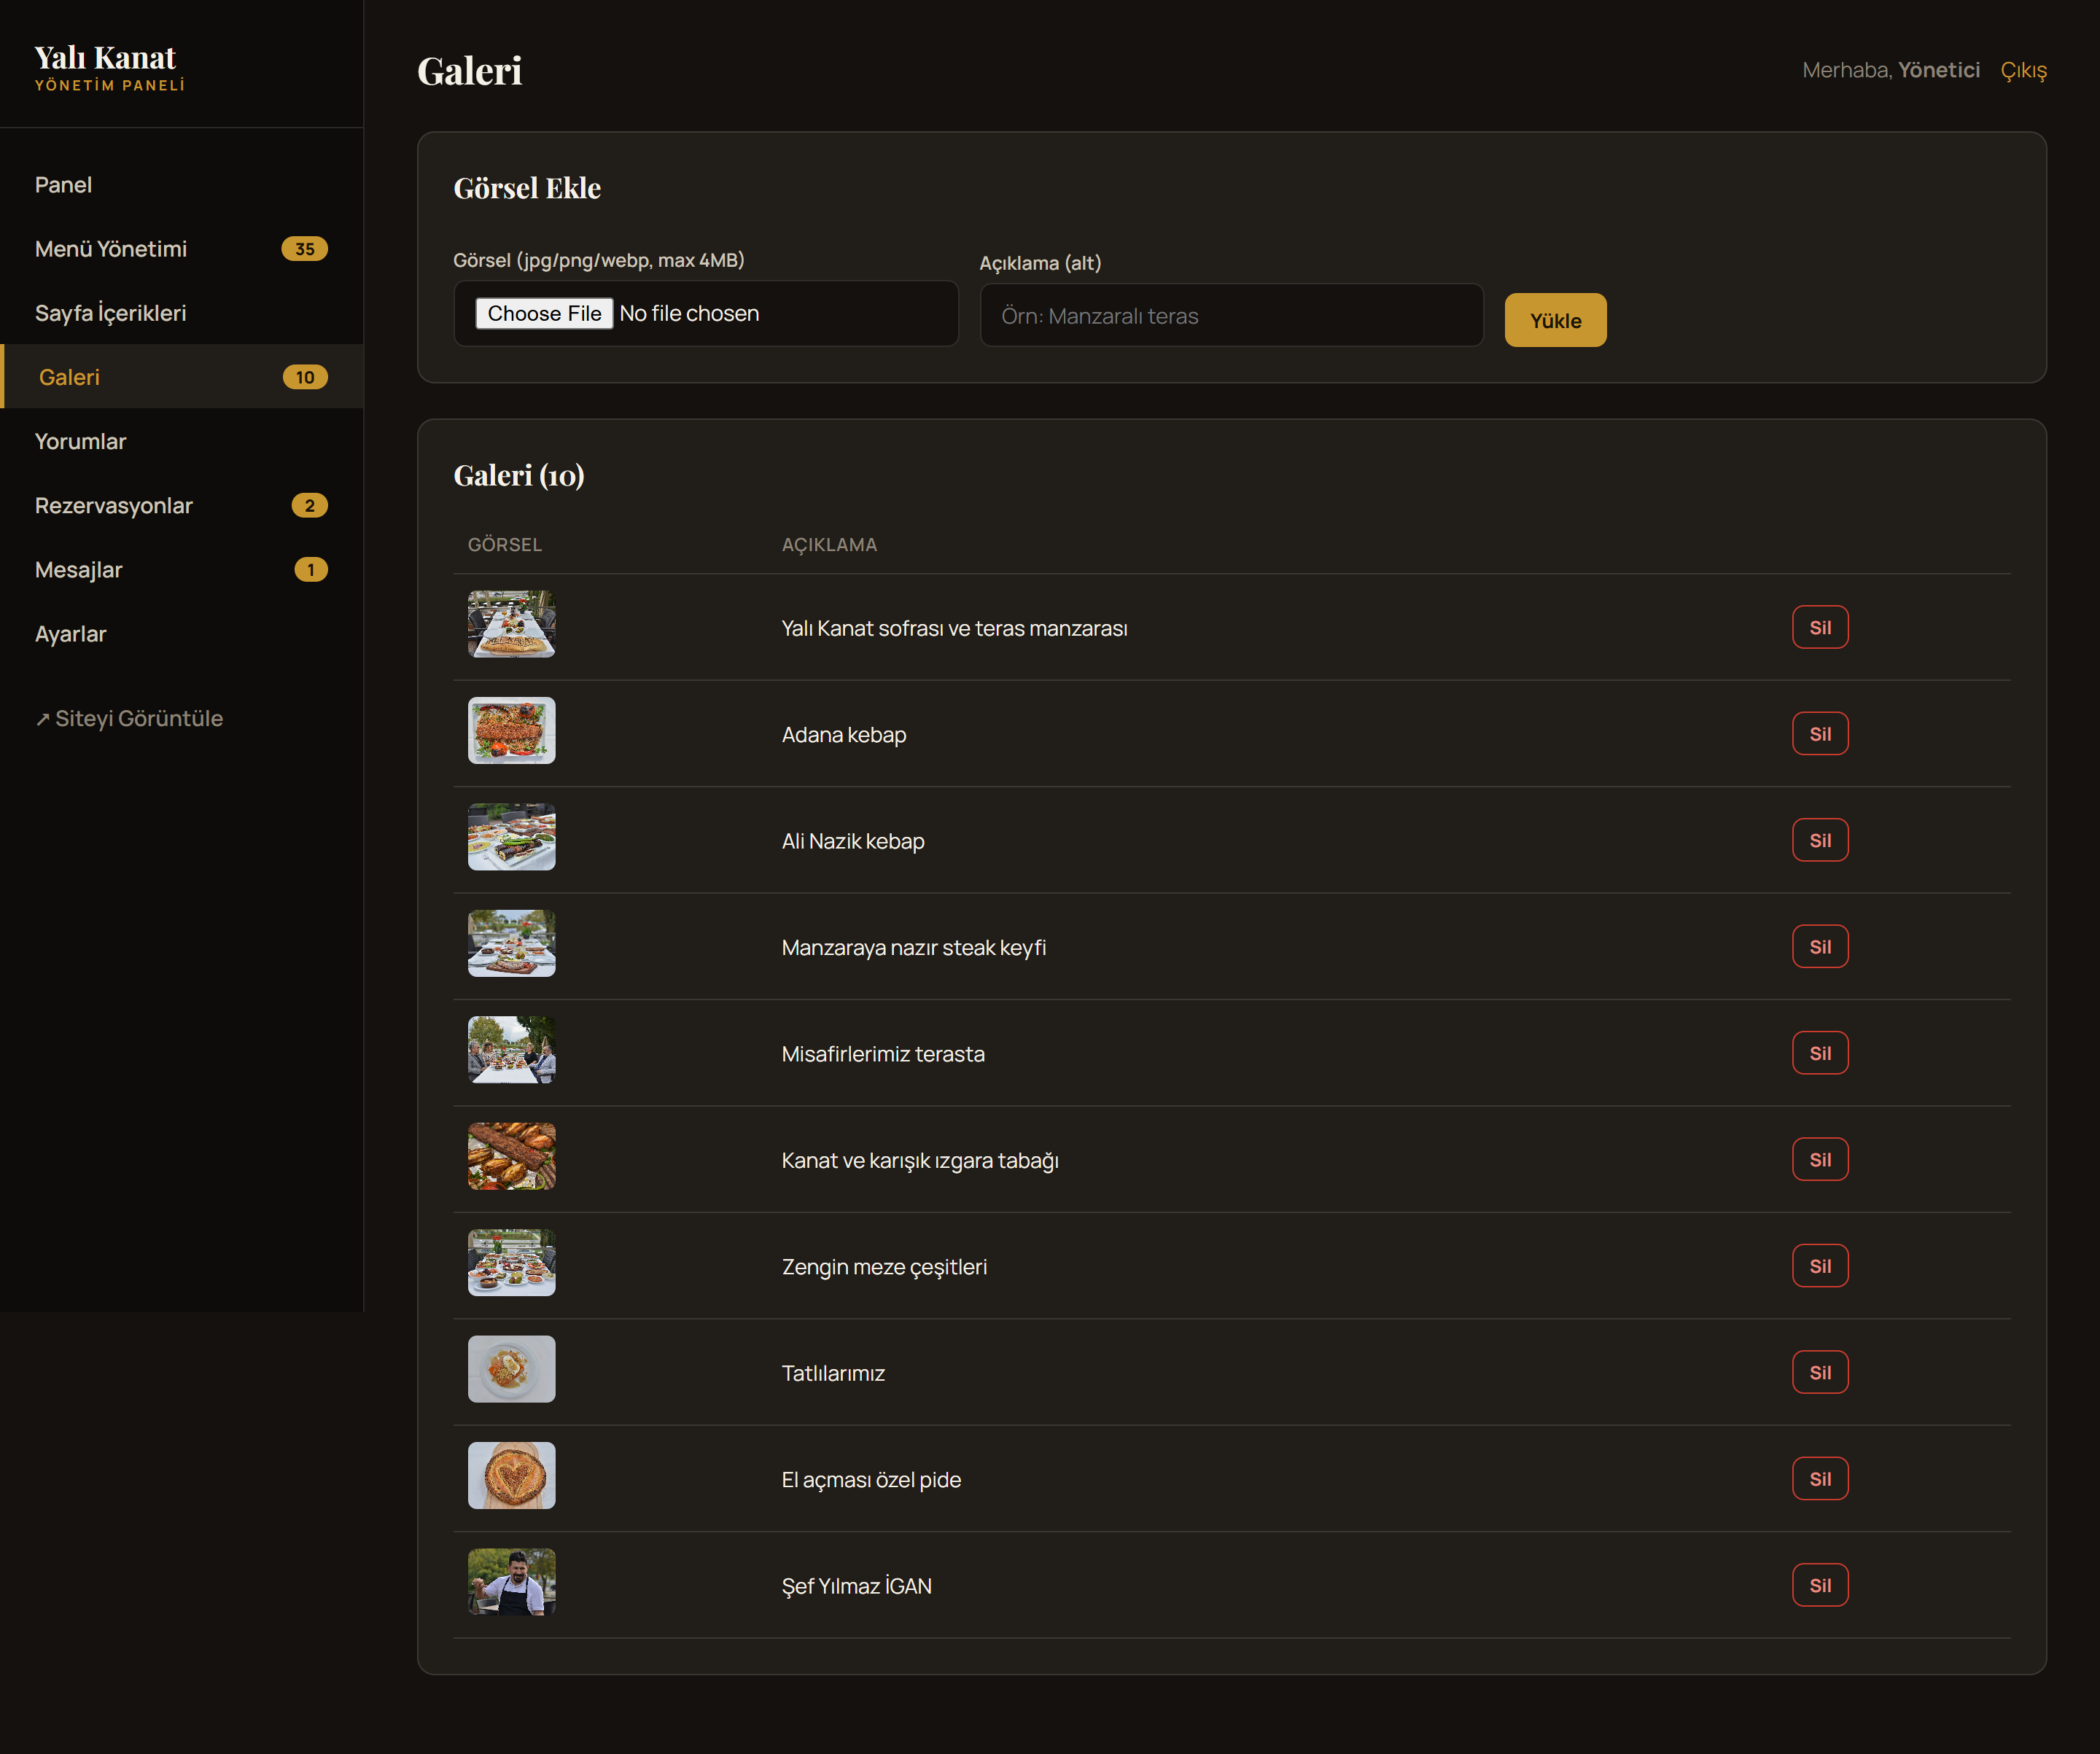2100x1754 pixels.
Task: Open Yorumlar section
Action: click(181, 441)
